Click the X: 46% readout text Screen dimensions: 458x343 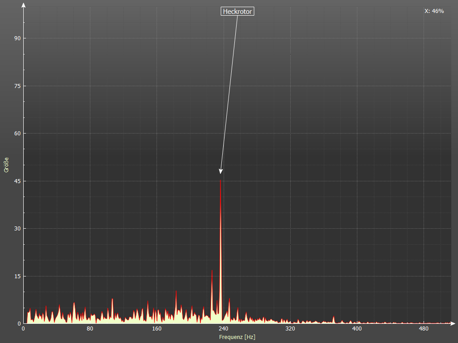pyautogui.click(x=434, y=11)
